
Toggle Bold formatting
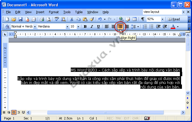pos(85,26)
